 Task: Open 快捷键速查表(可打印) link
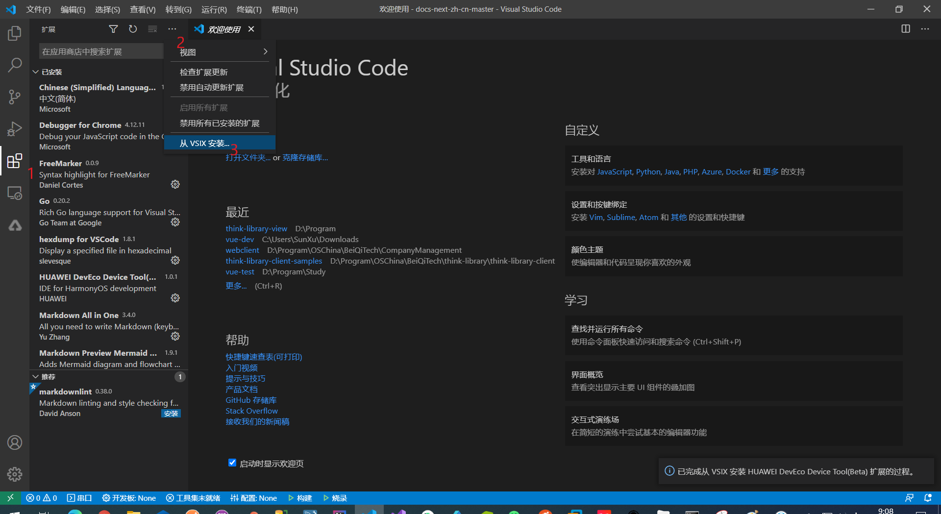tap(264, 357)
